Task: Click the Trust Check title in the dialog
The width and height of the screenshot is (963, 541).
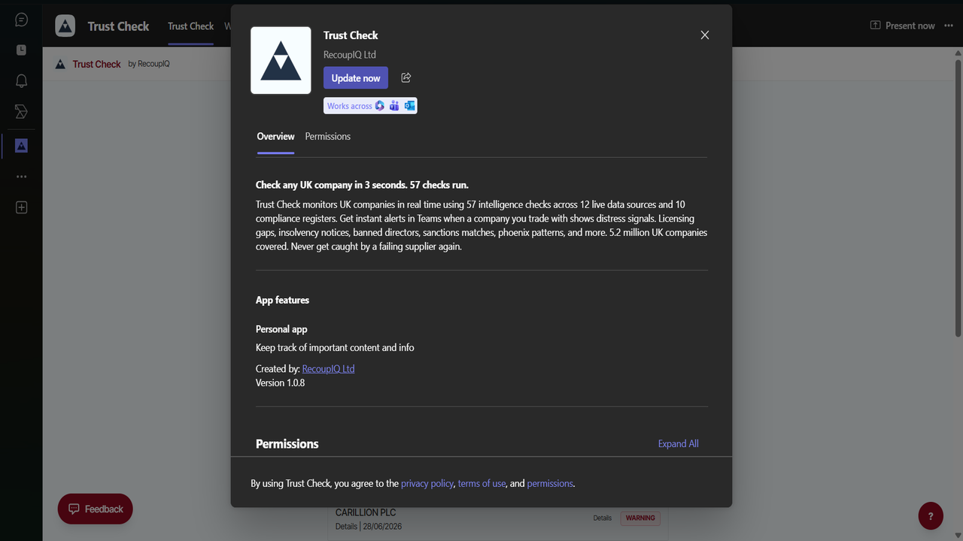Action: click(351, 35)
